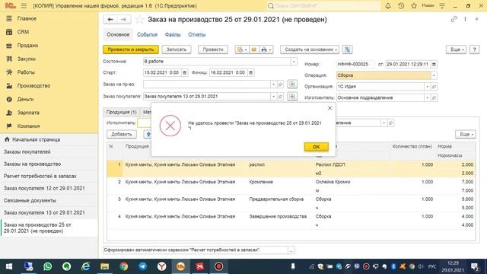Open calendar for 'Старт' date
The image size is (487, 274).
coord(184,72)
